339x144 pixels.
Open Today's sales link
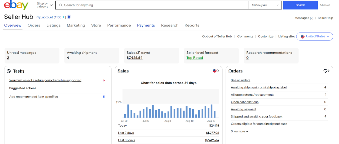pos(122,126)
